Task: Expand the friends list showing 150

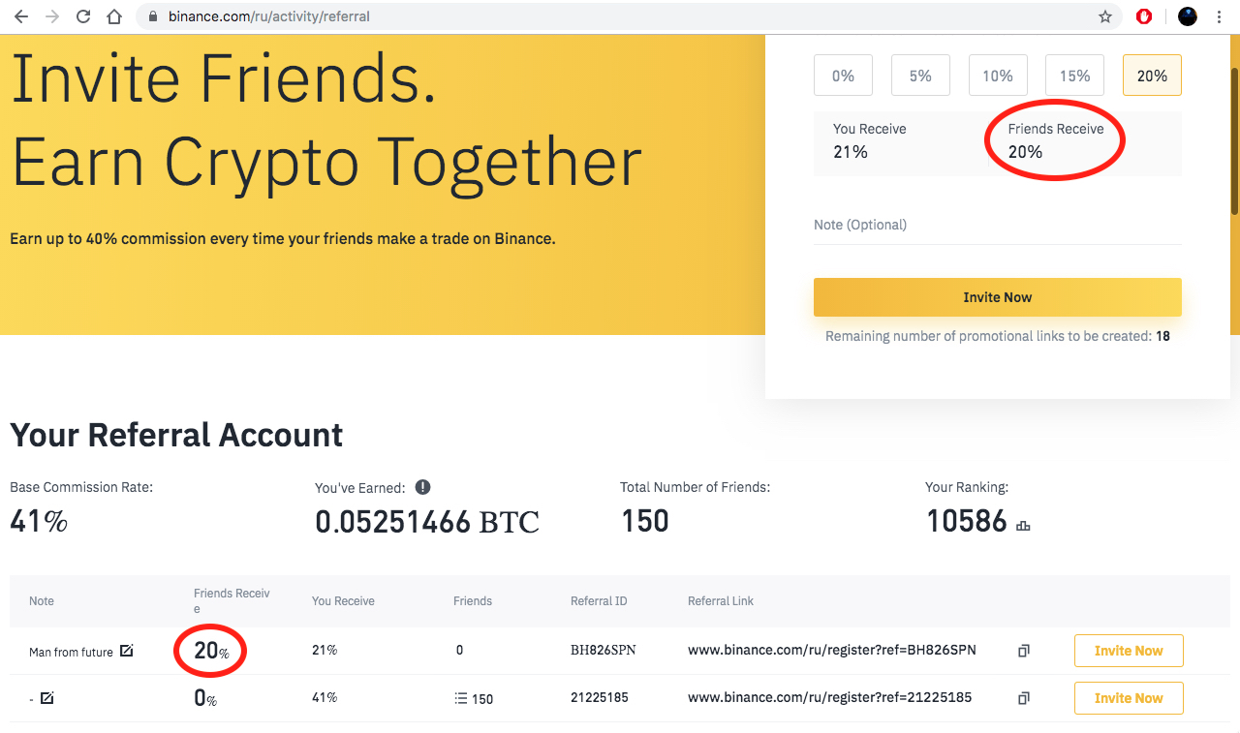Action: [474, 698]
